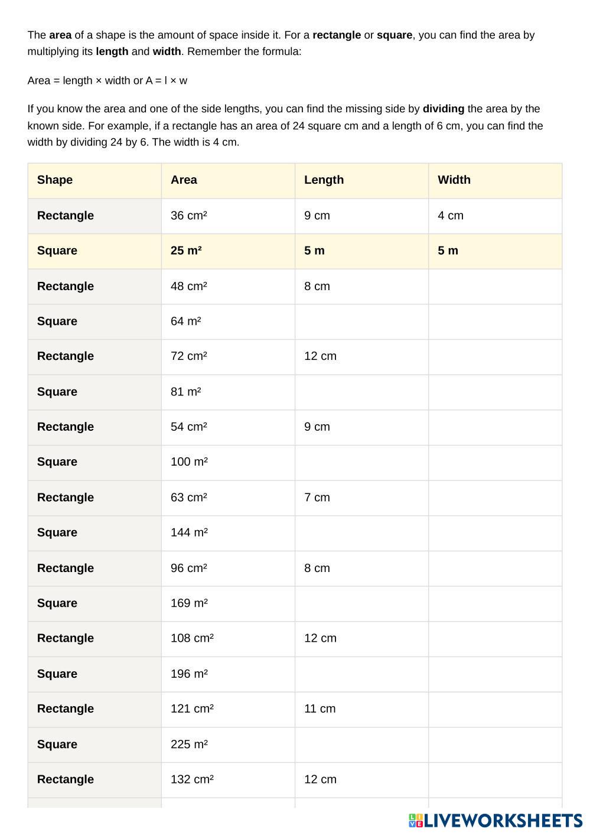590x835 pixels.
Task: Click the width field for 169 m² square
Action: [495, 603]
